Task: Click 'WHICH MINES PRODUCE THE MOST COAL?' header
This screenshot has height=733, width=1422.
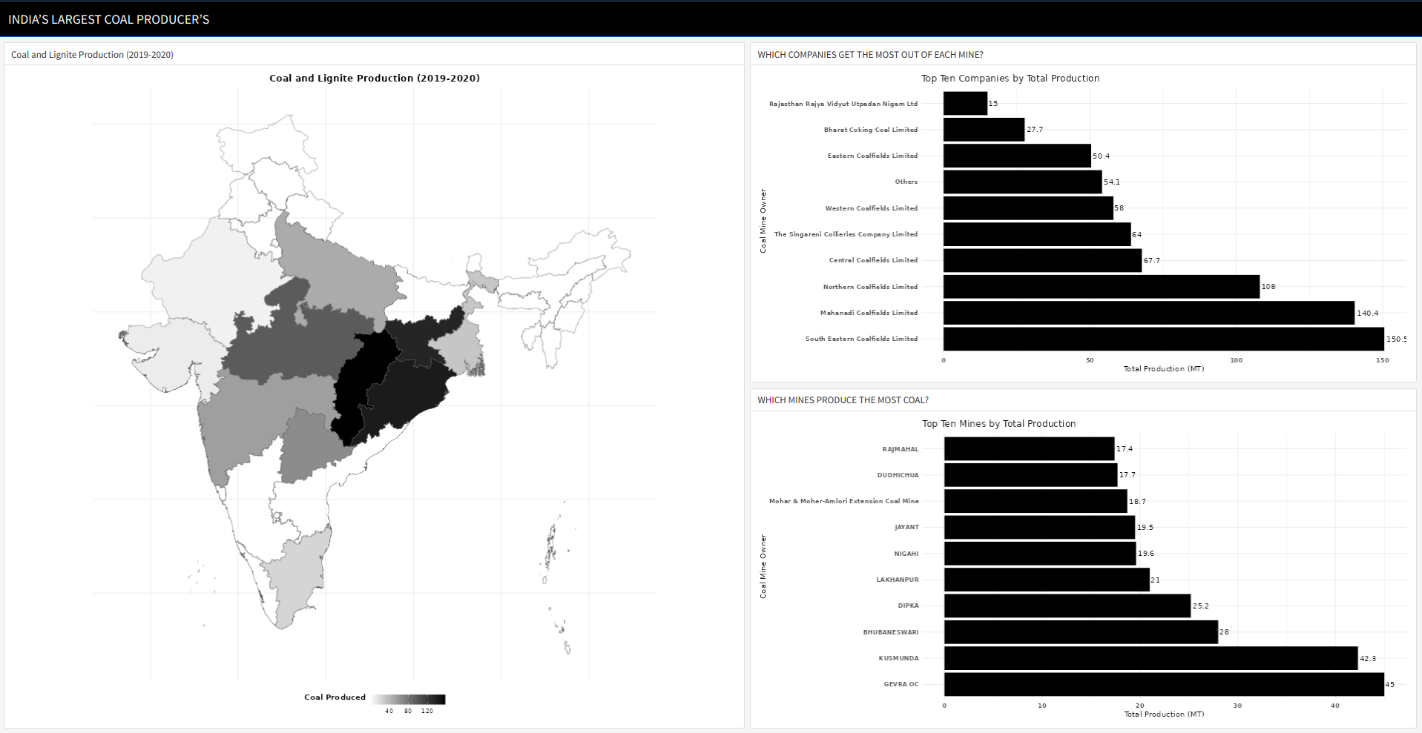Action: (x=843, y=400)
